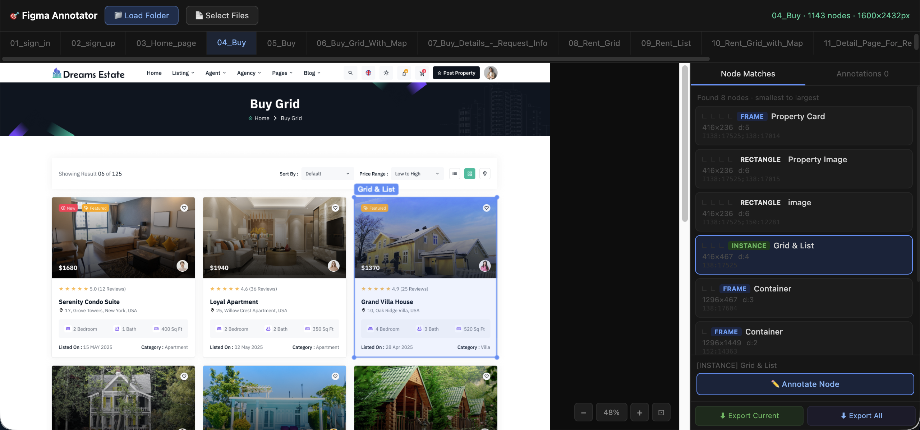Switch to map view pin icon
This screenshot has height=430, width=920.
coord(485,174)
